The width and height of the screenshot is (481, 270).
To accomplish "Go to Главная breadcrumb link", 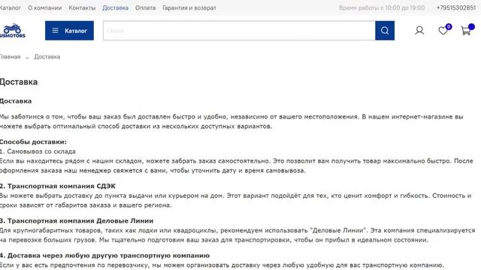I will (10, 57).
